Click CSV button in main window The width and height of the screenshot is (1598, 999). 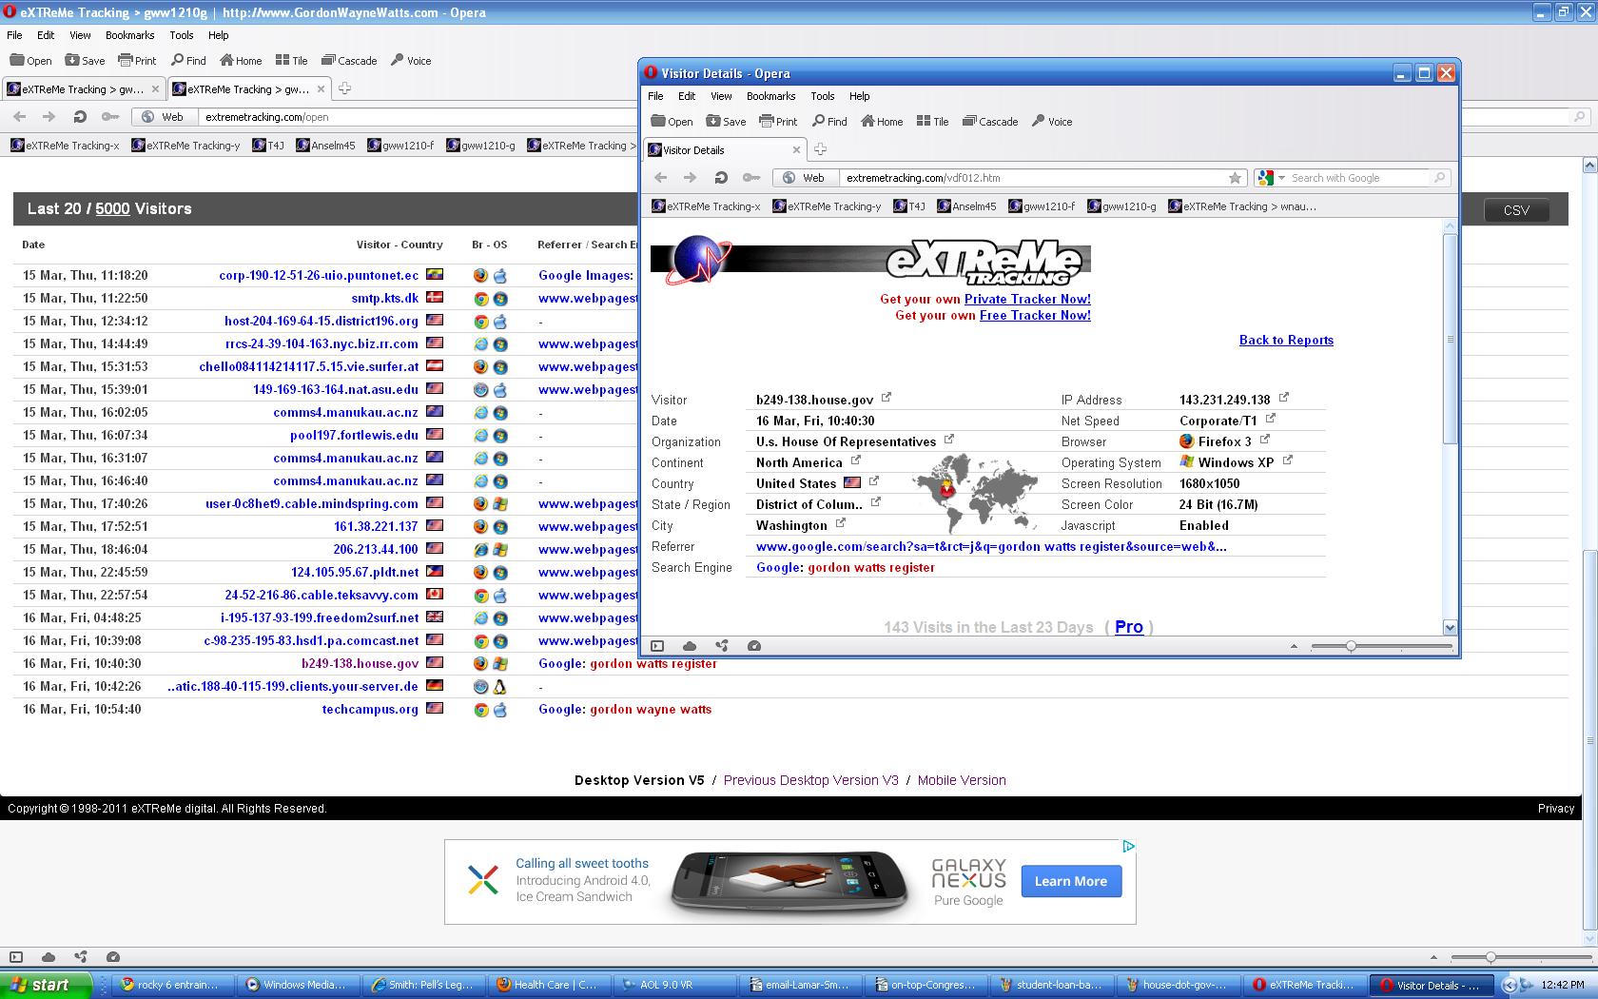tap(1516, 210)
